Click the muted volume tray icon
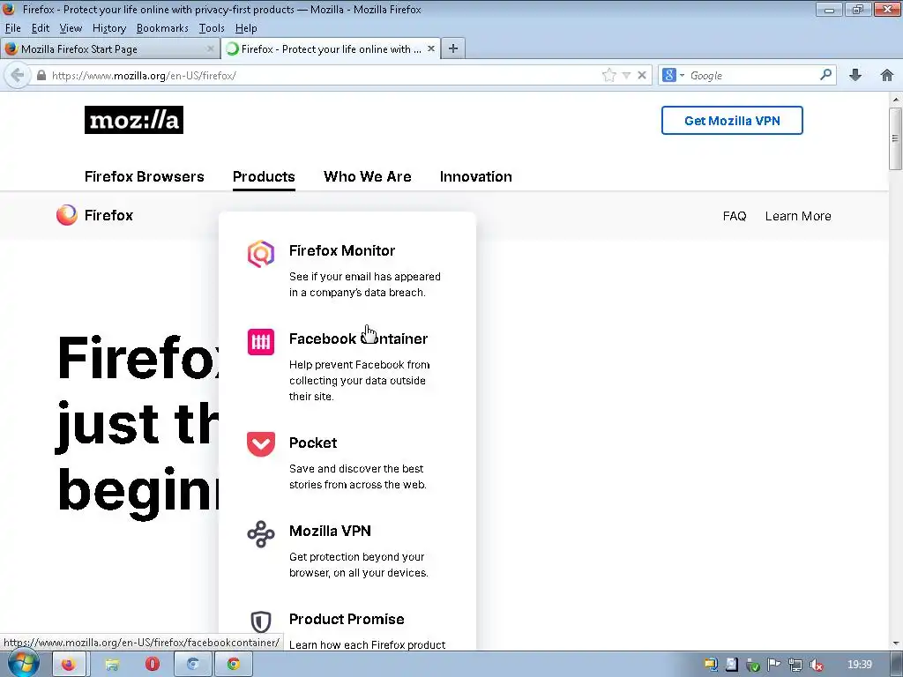The height and width of the screenshot is (677, 903). [x=816, y=665]
